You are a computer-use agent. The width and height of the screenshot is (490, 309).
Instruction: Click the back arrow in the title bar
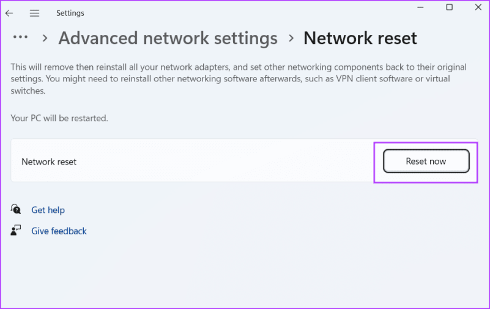9,13
